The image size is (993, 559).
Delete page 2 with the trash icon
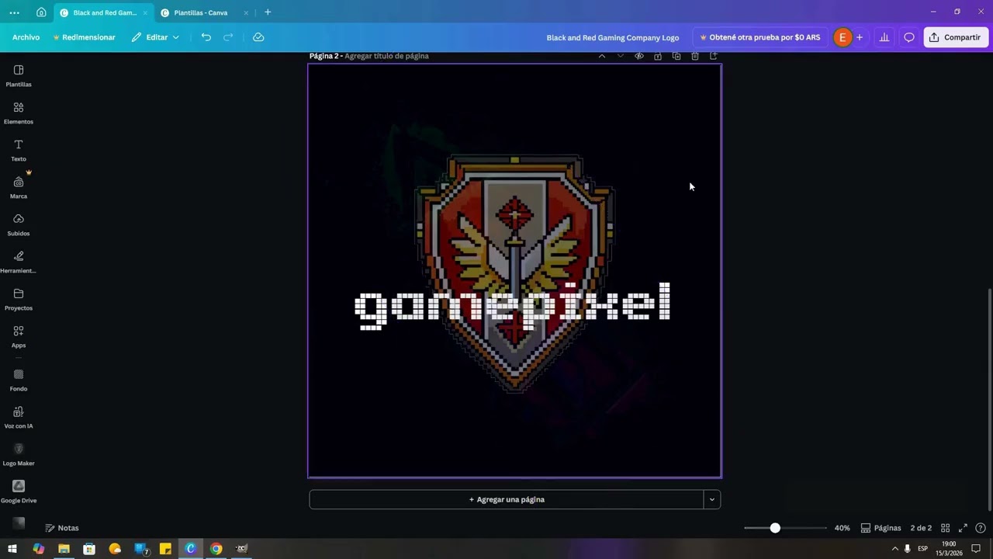695,56
